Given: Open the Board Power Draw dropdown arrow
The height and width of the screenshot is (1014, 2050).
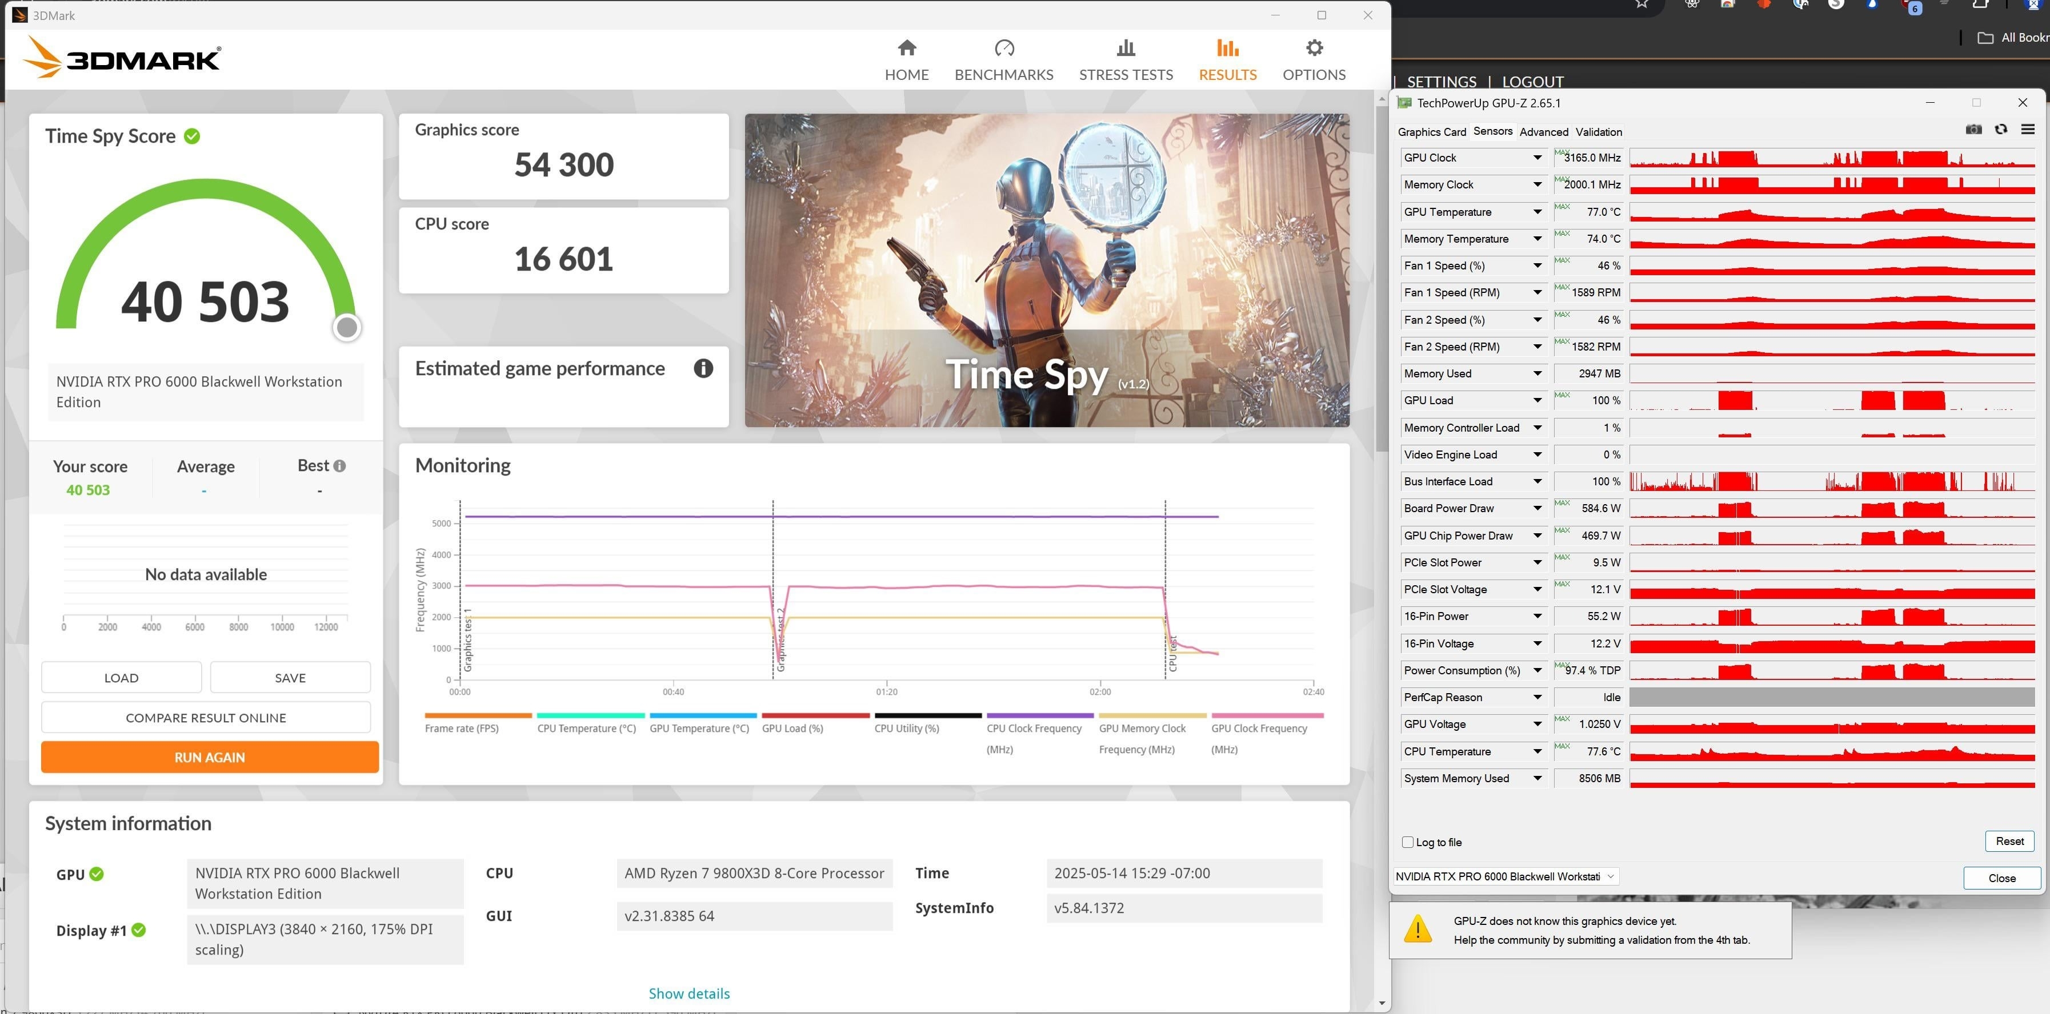Looking at the screenshot, I should tap(1537, 508).
